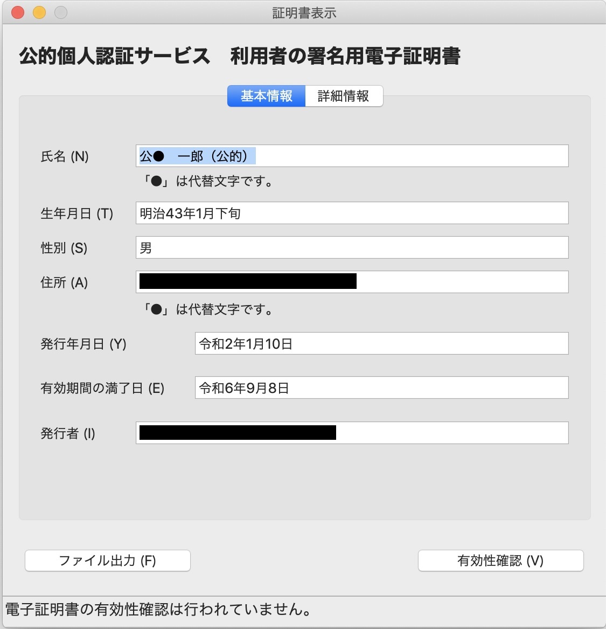Close the 証明書表示 window
The width and height of the screenshot is (606, 629).
tap(17, 11)
